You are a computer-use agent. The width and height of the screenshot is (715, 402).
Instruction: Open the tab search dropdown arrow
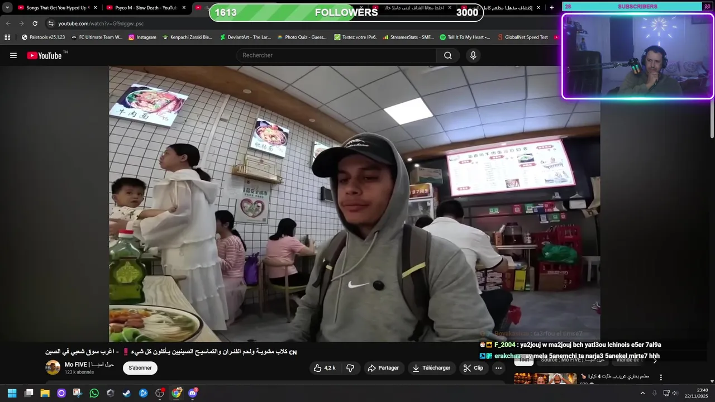point(7,8)
